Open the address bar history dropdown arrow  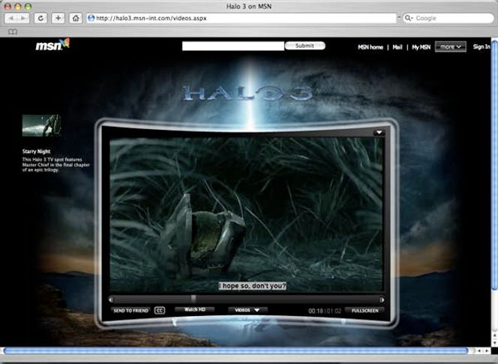399,18
